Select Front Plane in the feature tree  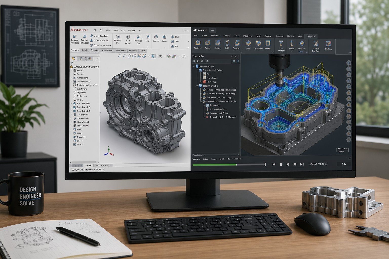(x=80, y=89)
